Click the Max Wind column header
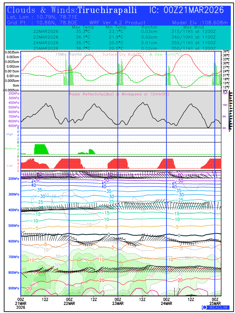 tap(193, 27)
